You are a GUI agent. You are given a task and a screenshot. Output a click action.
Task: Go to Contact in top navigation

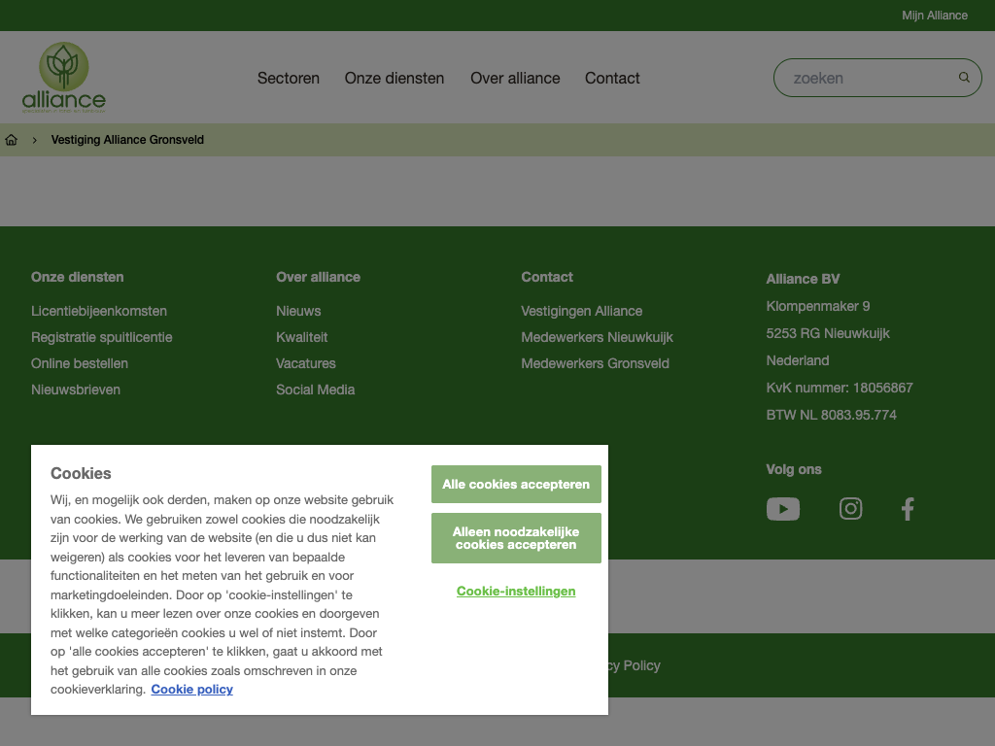tap(612, 79)
